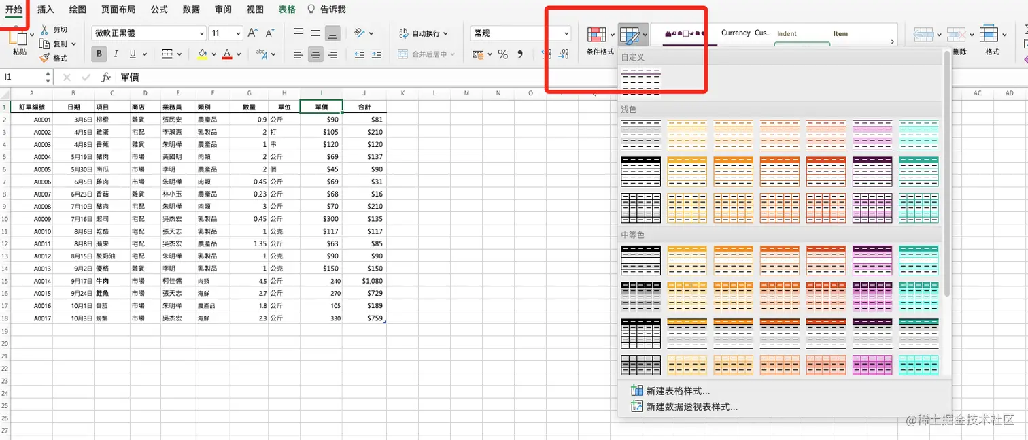Click the decrease decimal icon
The image size is (1028, 440).
point(564,54)
